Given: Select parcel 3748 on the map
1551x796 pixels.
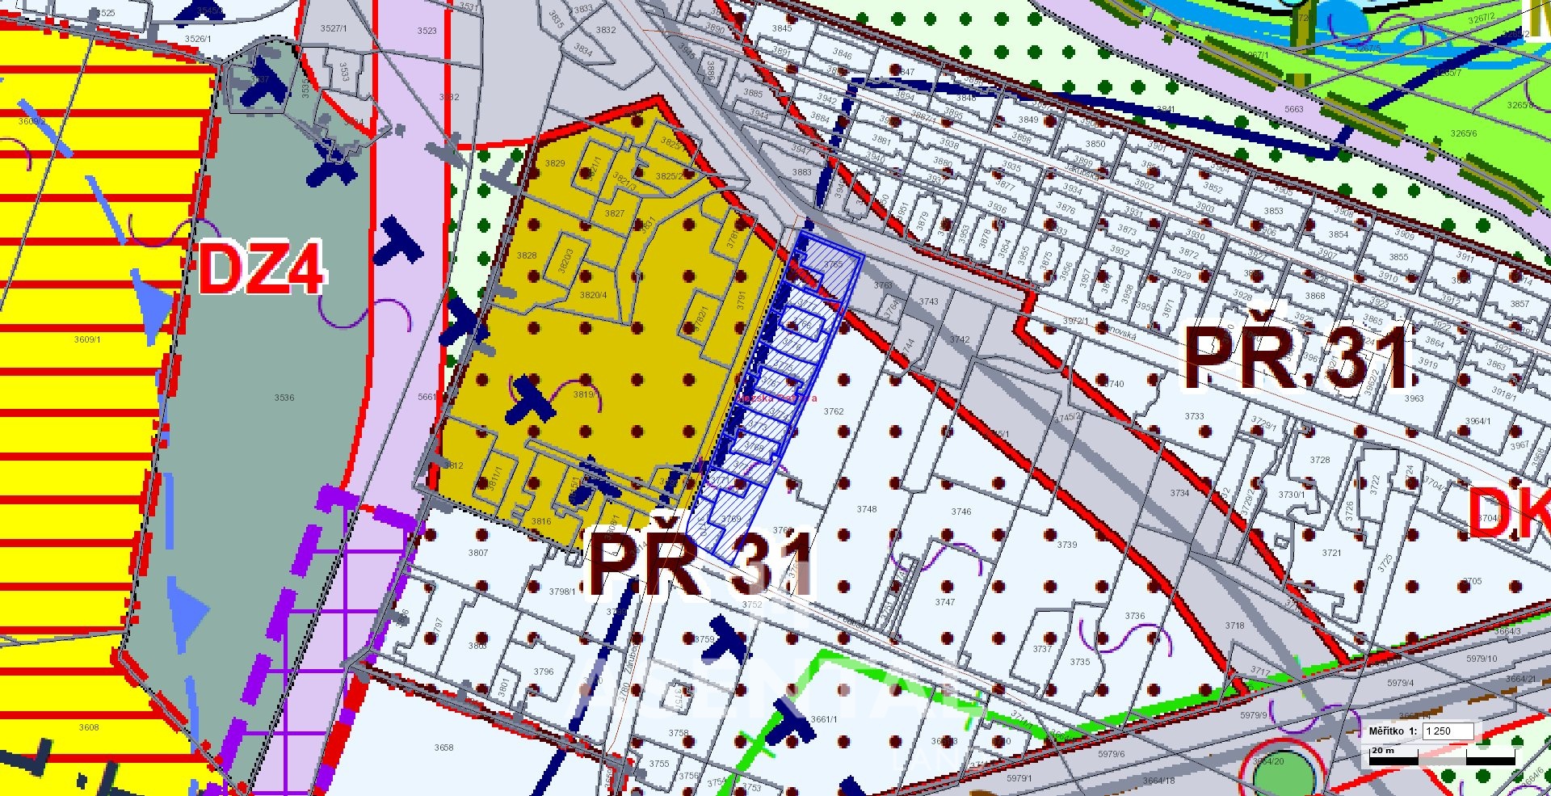Looking at the screenshot, I should (867, 509).
